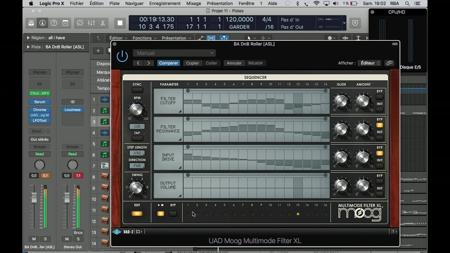The height and width of the screenshot is (253, 450).
Task: Click the Comparer button
Action: point(168,63)
